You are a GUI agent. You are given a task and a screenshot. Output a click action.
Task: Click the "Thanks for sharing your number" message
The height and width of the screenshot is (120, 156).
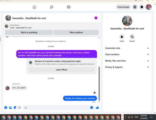[80, 98]
